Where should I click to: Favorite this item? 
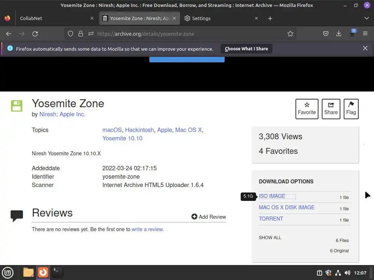(307, 109)
